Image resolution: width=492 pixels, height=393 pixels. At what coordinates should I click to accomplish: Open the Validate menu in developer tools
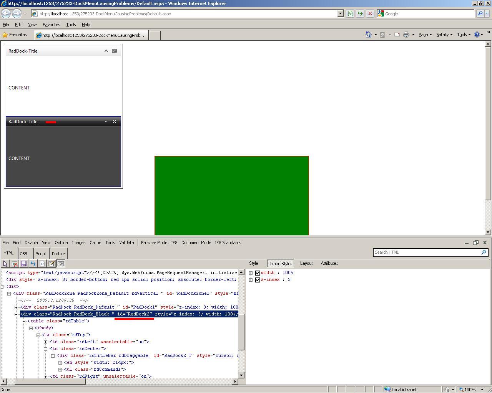(126, 243)
